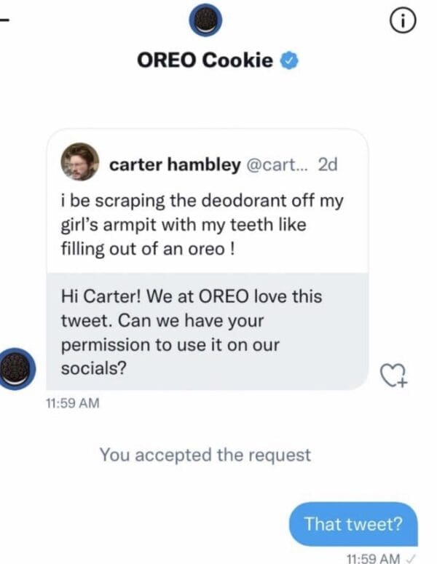This screenshot has height=564, width=437.
Task: Go back using the top-left arrow
Action: (x=4, y=20)
